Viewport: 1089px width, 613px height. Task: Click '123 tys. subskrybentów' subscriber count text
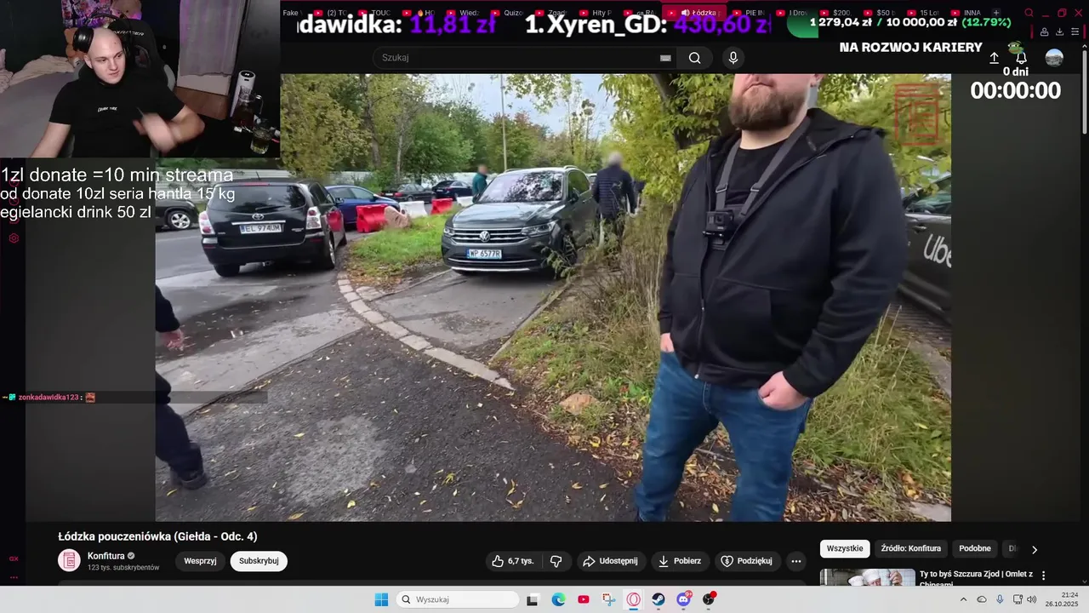click(123, 568)
